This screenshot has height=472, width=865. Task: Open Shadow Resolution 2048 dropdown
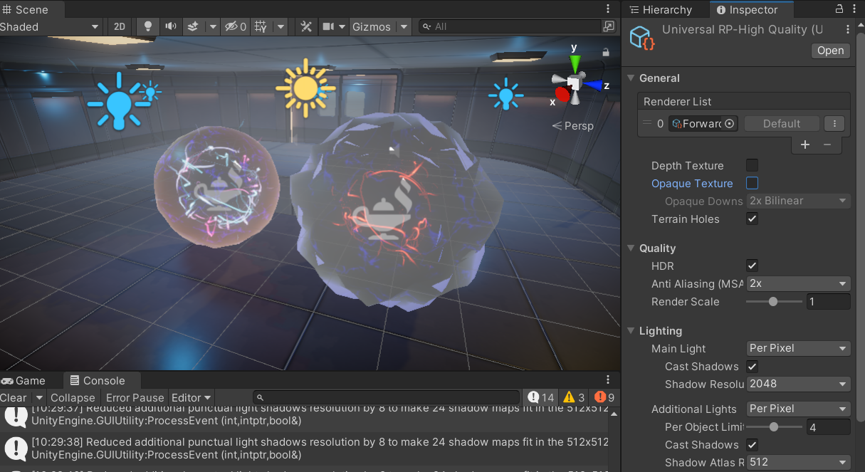[798, 384]
